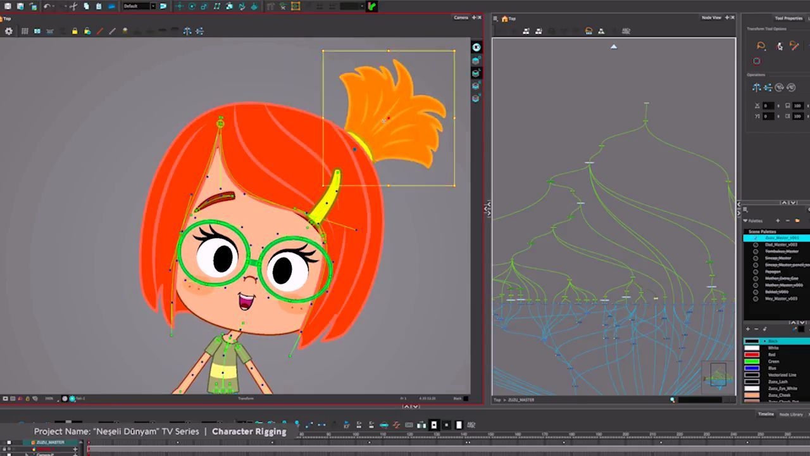Viewport: 810px width, 456px height.
Task: Click the up arrow at the top of Node View
Action: [613, 46]
